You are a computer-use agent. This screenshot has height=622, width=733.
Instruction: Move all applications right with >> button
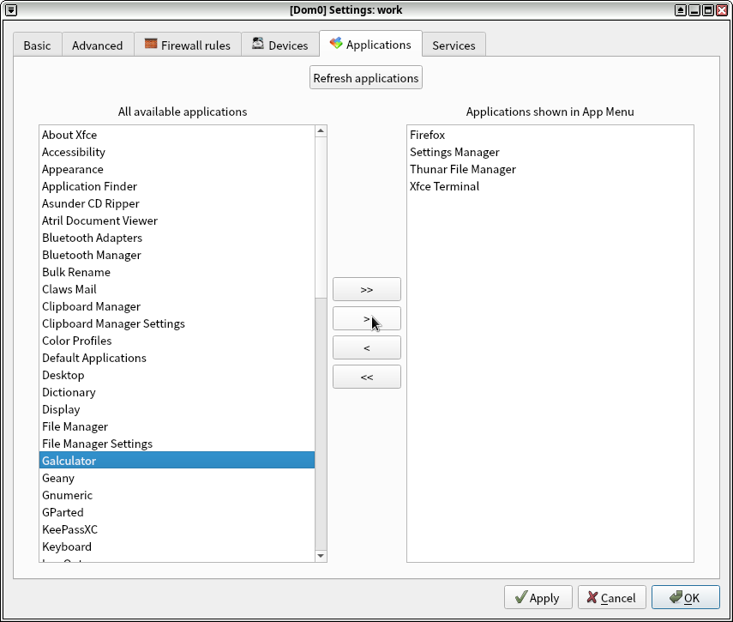tap(366, 289)
